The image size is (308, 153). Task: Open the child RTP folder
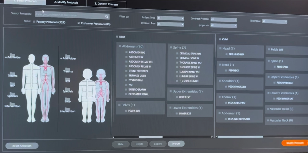(68, 80)
